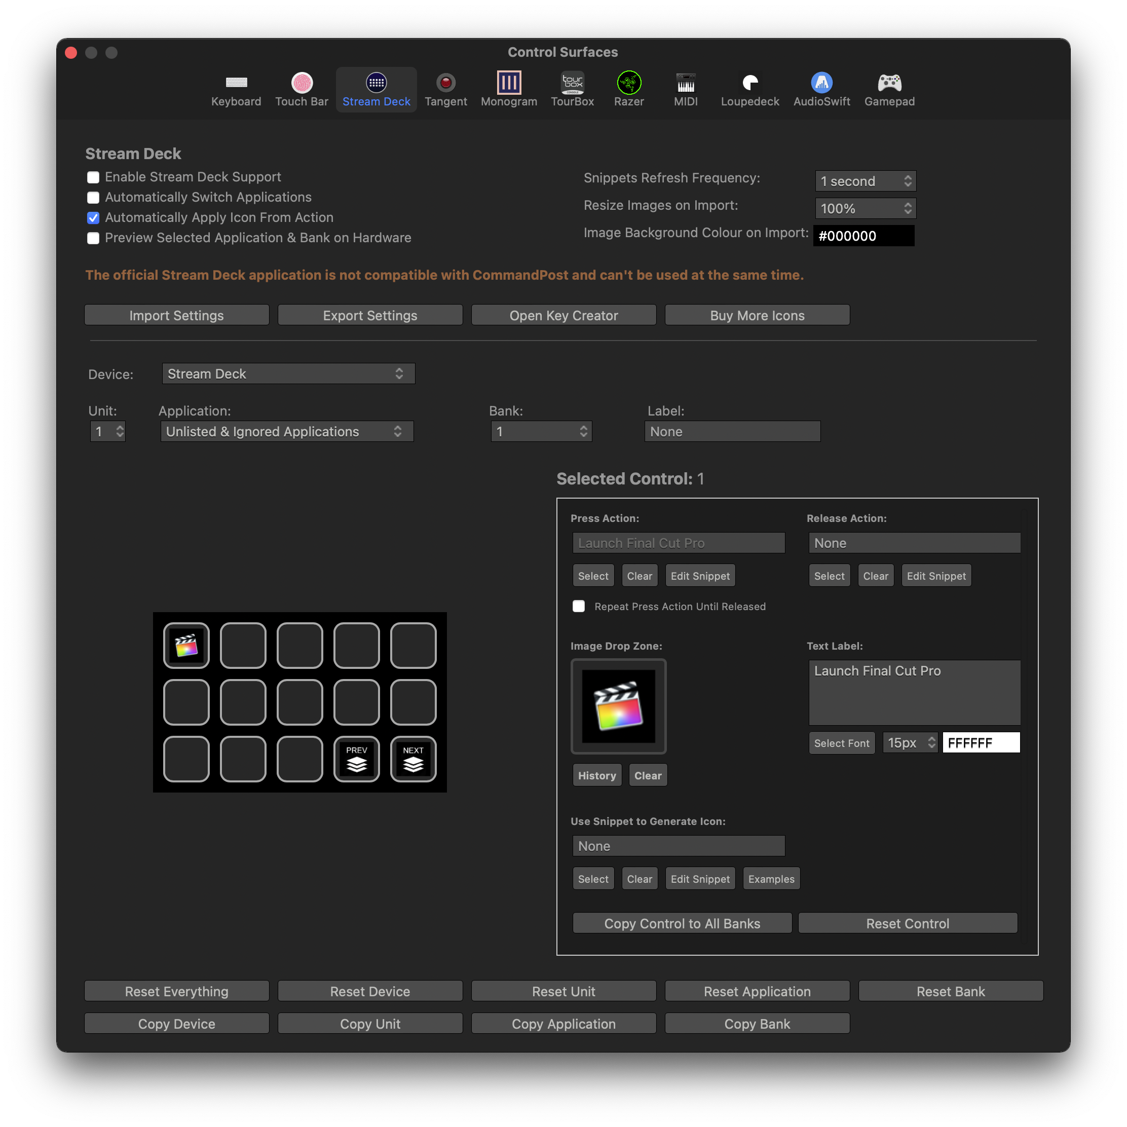The height and width of the screenshot is (1127, 1127).
Task: Click the #000000 image background colour field
Action: [864, 236]
